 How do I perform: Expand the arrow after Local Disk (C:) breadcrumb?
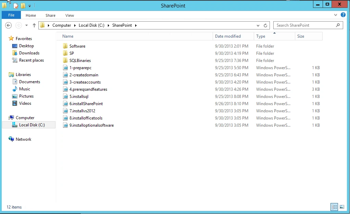(109, 25)
